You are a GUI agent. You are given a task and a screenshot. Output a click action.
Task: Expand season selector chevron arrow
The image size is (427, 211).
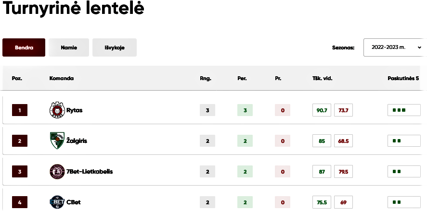419,47
